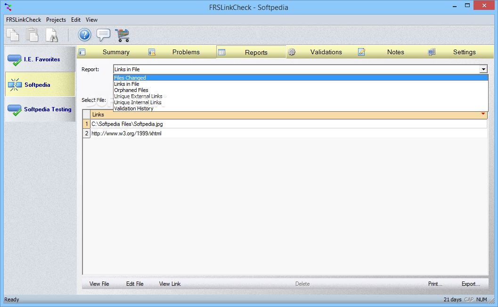This screenshot has height=307, width=498.
Task: Click the Settings tab computer icon
Action: [x=431, y=52]
